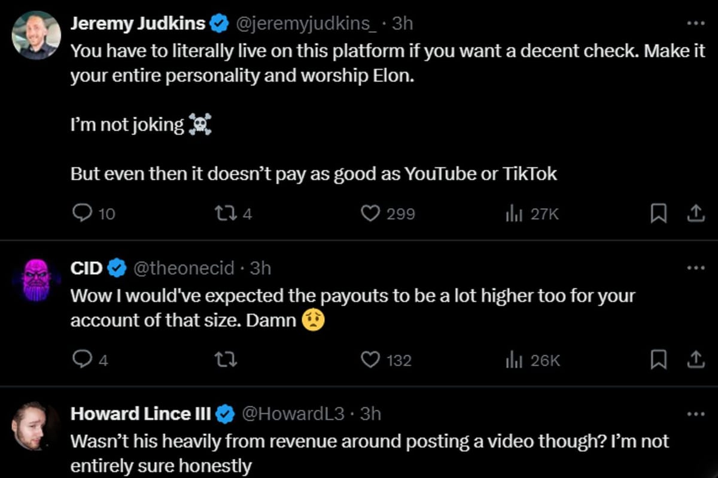The width and height of the screenshot is (718, 478).
Task: Click the 27K views icon on Jeremy's tweet
Action: tap(513, 213)
